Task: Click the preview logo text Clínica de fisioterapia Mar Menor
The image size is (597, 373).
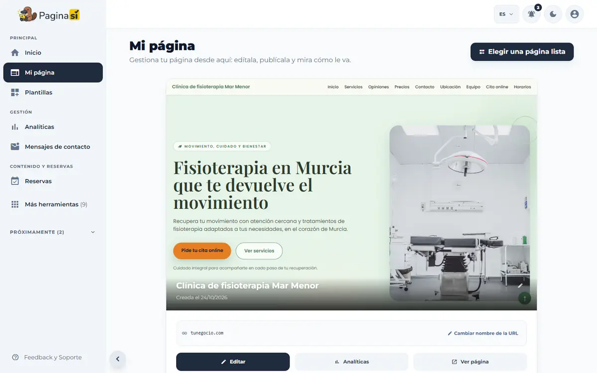Action: [x=211, y=87]
